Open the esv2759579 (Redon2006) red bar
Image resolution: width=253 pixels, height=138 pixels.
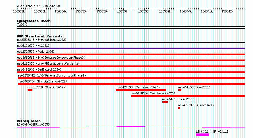pos(131,54)
